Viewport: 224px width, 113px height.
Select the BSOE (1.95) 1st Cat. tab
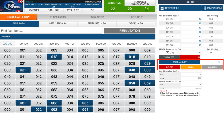[58, 24]
